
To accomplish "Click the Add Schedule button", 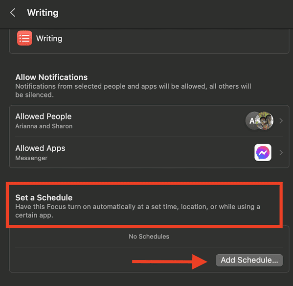I will [x=249, y=260].
